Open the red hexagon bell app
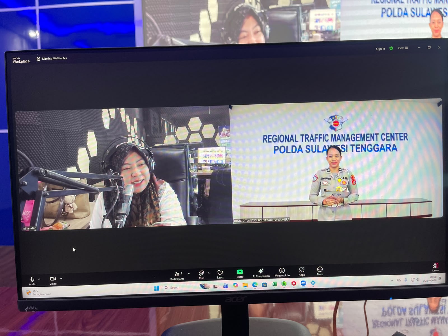 [293, 283]
